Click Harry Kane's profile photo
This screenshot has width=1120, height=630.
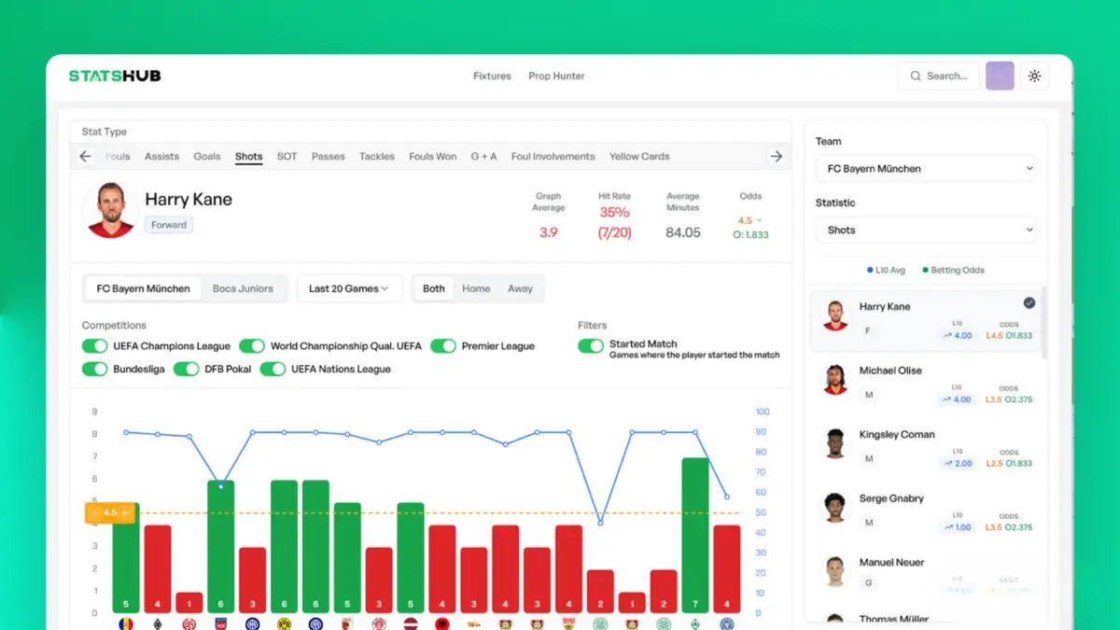click(x=111, y=210)
